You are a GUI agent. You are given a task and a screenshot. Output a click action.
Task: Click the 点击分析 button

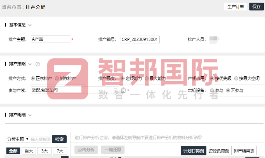click(x=86, y=150)
